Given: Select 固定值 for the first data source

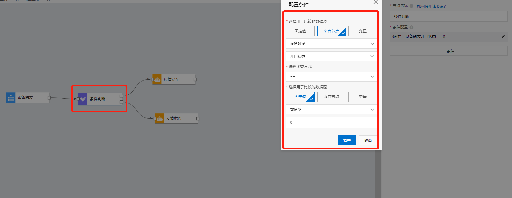Looking at the screenshot, I should point(300,31).
